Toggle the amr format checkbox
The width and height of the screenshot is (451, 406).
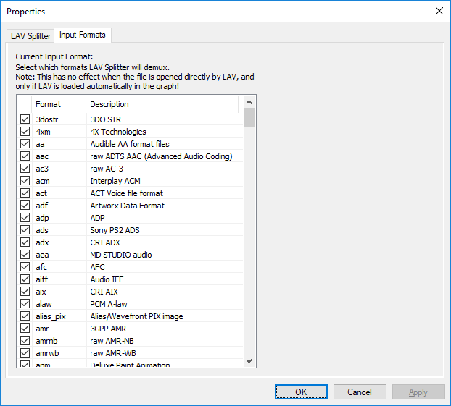(x=25, y=329)
